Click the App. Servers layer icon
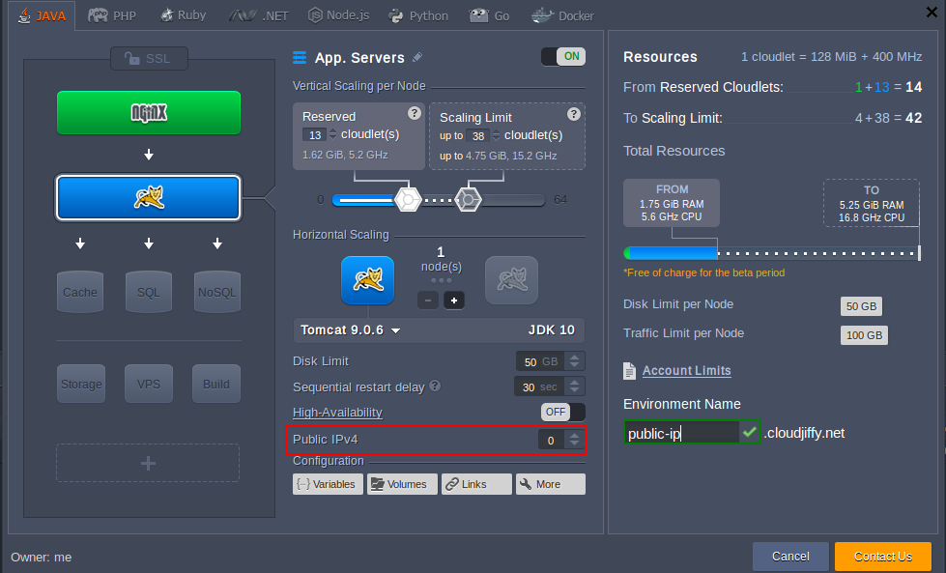This screenshot has height=573, width=946. pyautogui.click(x=300, y=58)
